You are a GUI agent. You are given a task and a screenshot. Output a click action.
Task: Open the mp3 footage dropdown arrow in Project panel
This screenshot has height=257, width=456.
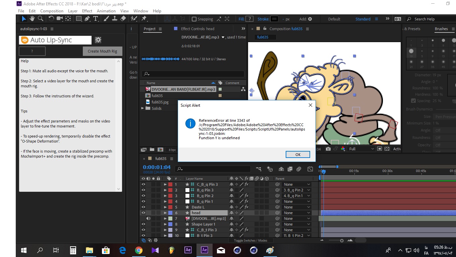click(223, 37)
